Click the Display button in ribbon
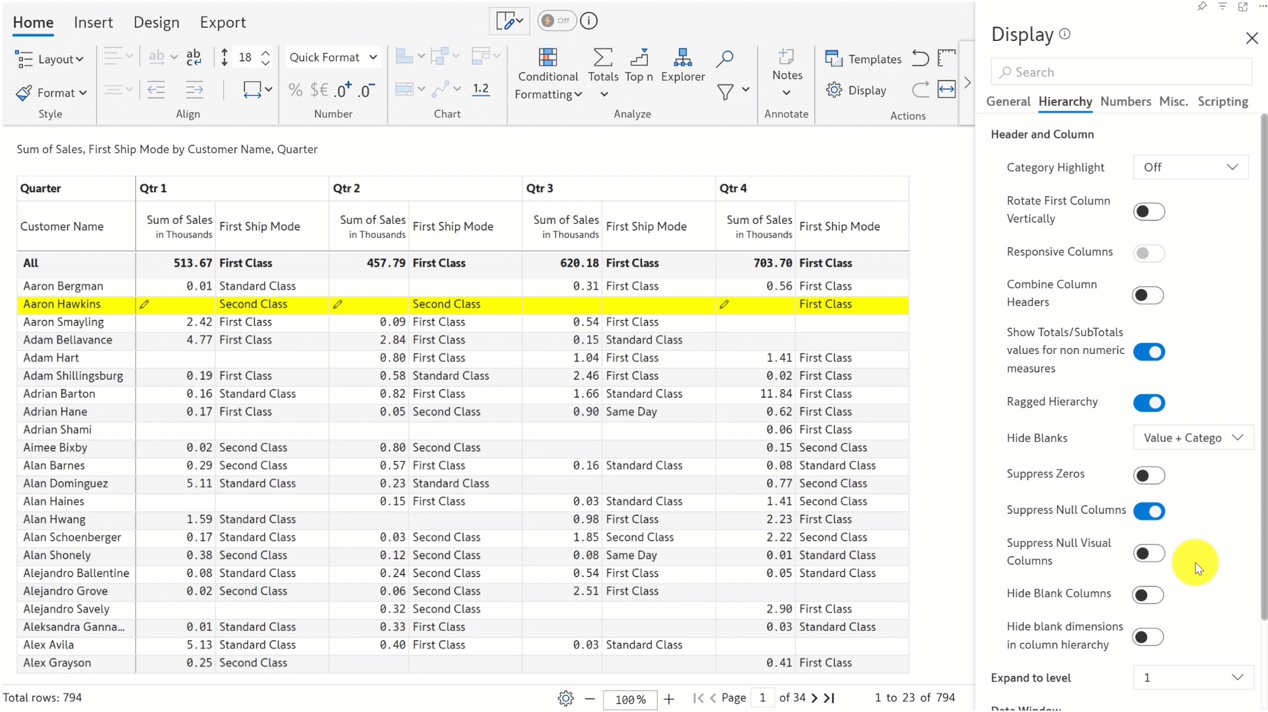The height and width of the screenshot is (712, 1268). click(856, 90)
